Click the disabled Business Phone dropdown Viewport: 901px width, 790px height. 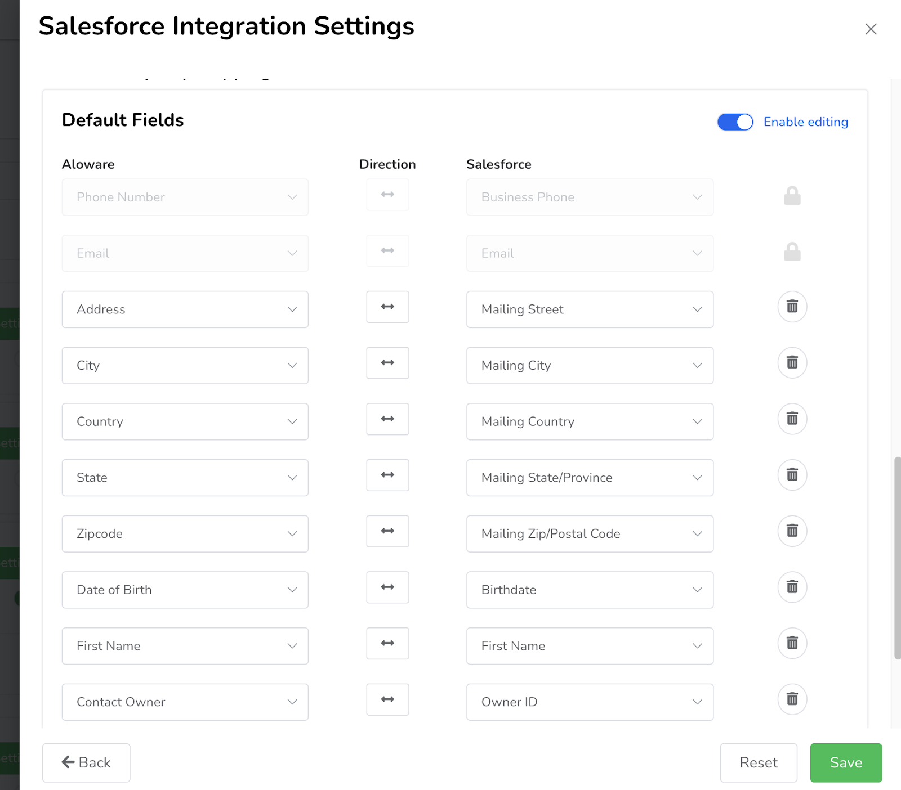point(590,197)
